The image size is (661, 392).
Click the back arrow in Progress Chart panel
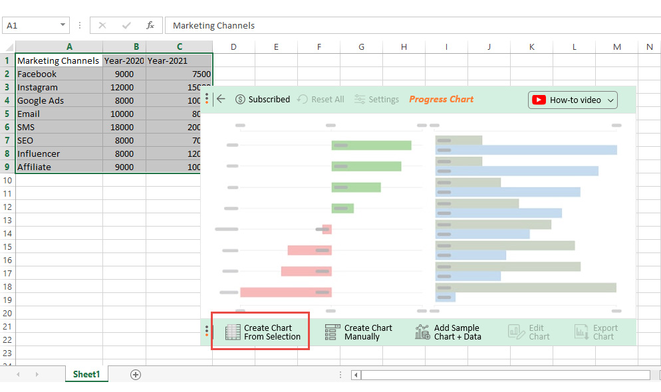221,99
